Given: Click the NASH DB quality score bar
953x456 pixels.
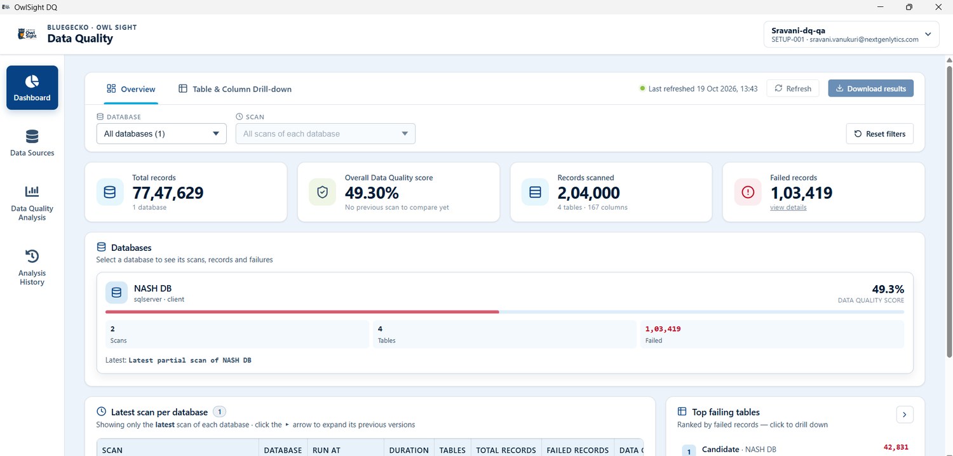Looking at the screenshot, I should pyautogui.click(x=504, y=312).
